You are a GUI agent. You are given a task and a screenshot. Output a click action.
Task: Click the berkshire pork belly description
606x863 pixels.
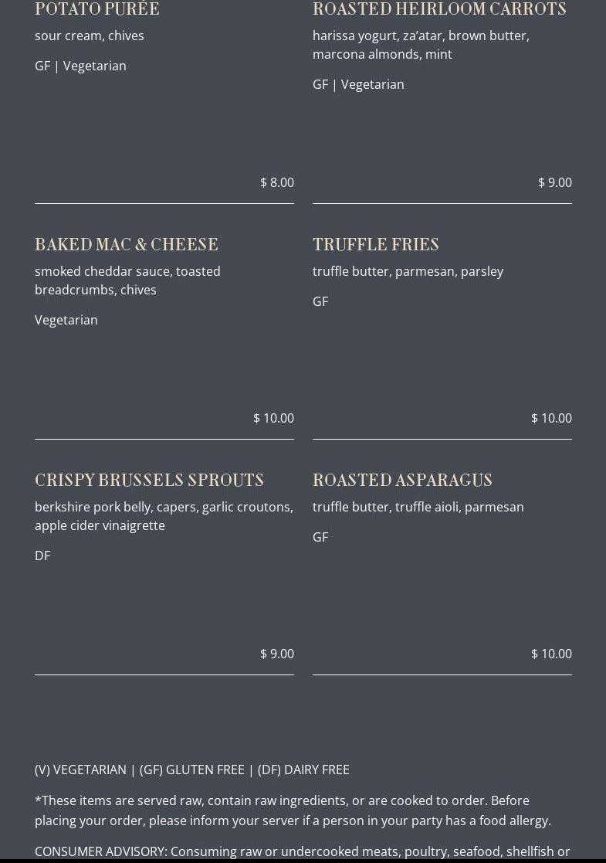[x=164, y=516]
